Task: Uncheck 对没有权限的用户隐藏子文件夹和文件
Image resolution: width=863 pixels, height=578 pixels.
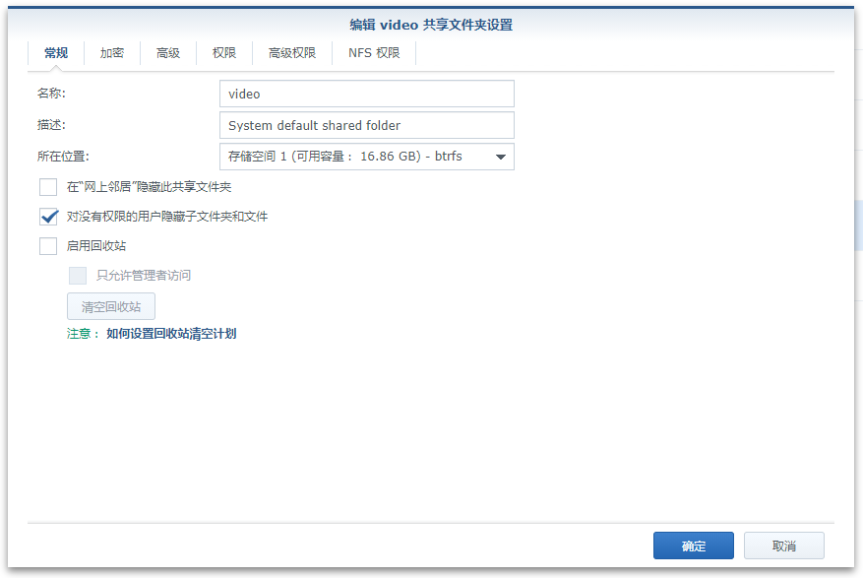Action: 48,217
